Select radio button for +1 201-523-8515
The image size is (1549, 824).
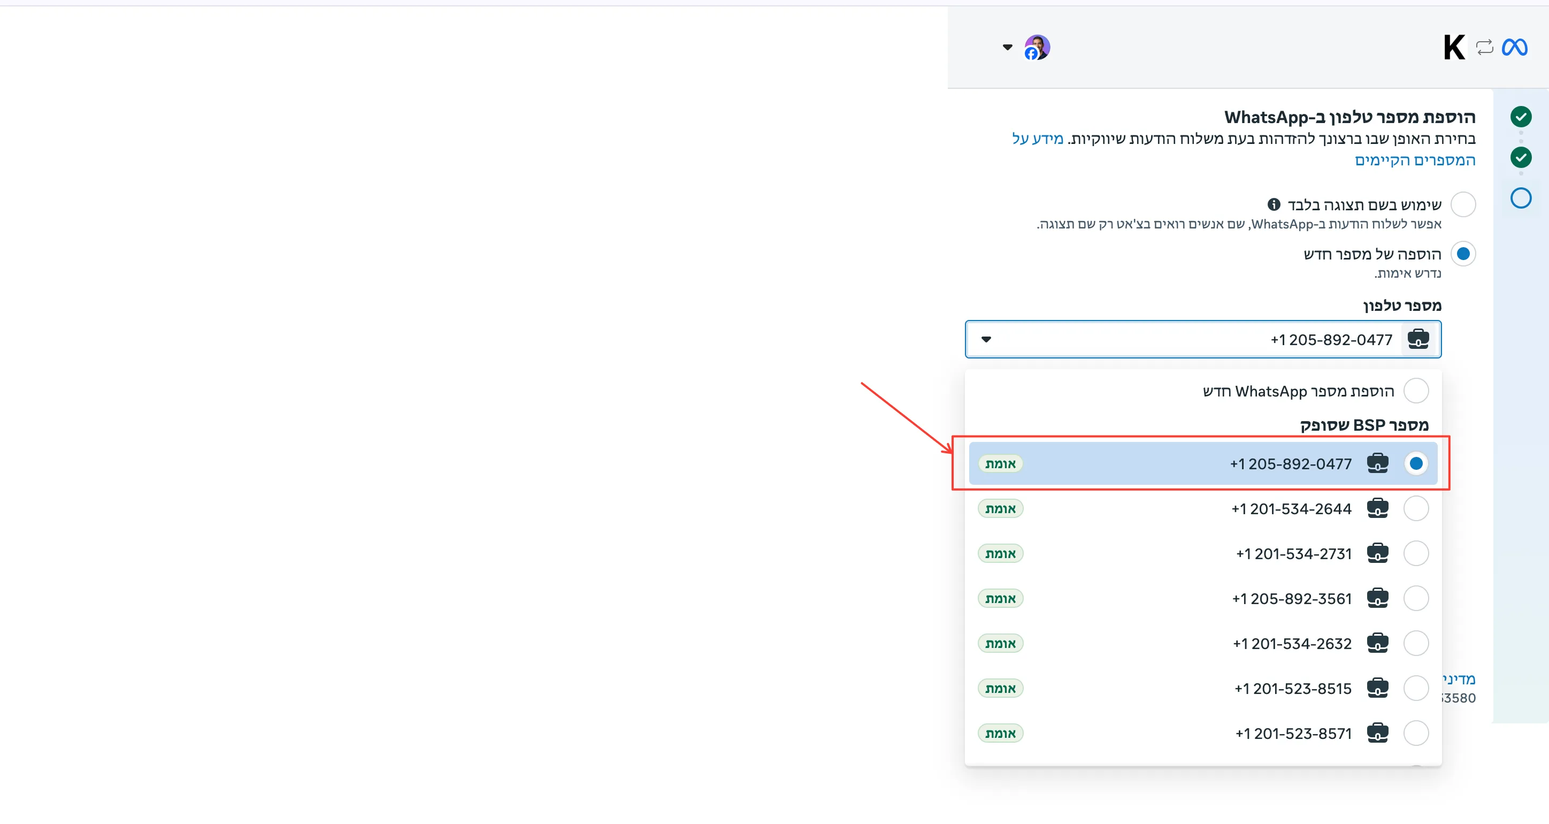click(1415, 688)
